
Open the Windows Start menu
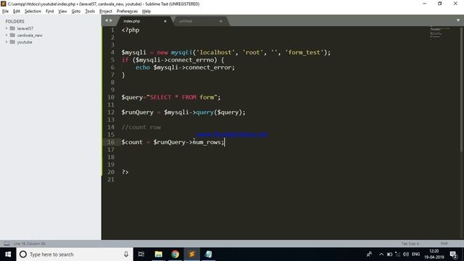(8, 254)
